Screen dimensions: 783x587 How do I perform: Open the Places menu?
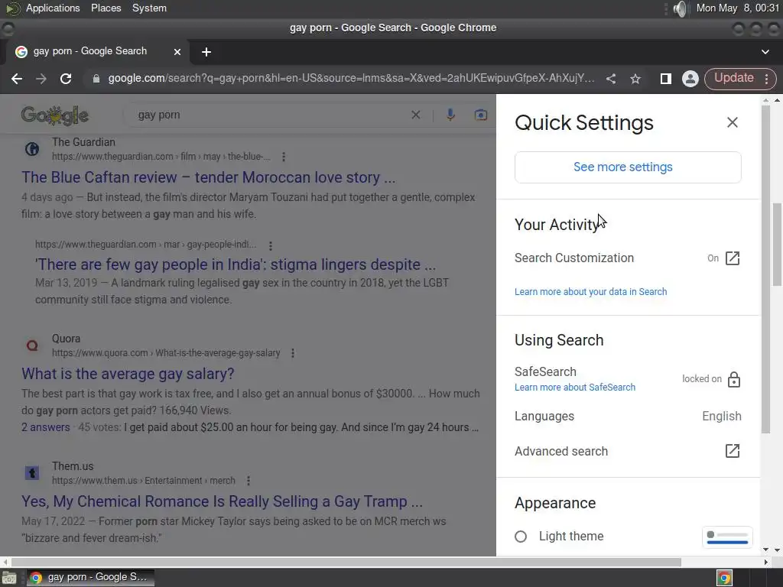(x=106, y=8)
